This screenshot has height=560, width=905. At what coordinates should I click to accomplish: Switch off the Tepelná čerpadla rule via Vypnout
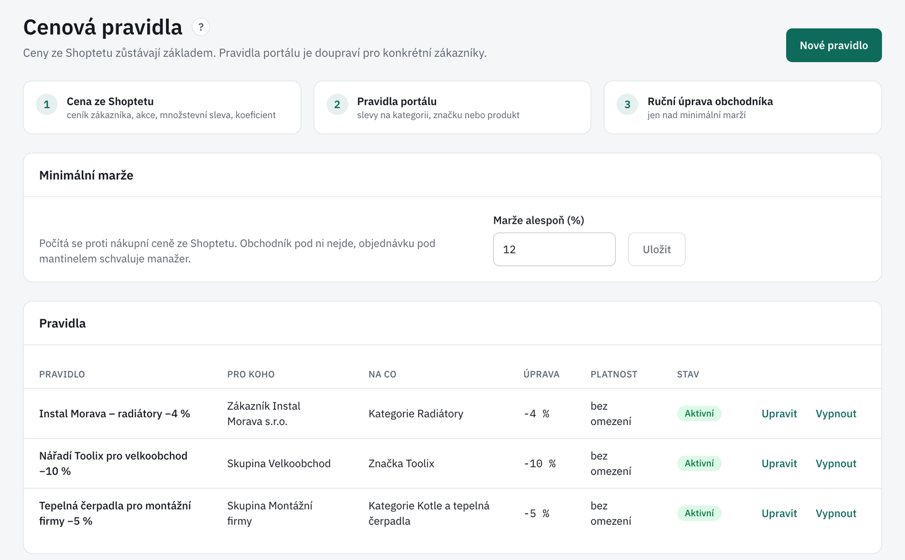coord(836,513)
